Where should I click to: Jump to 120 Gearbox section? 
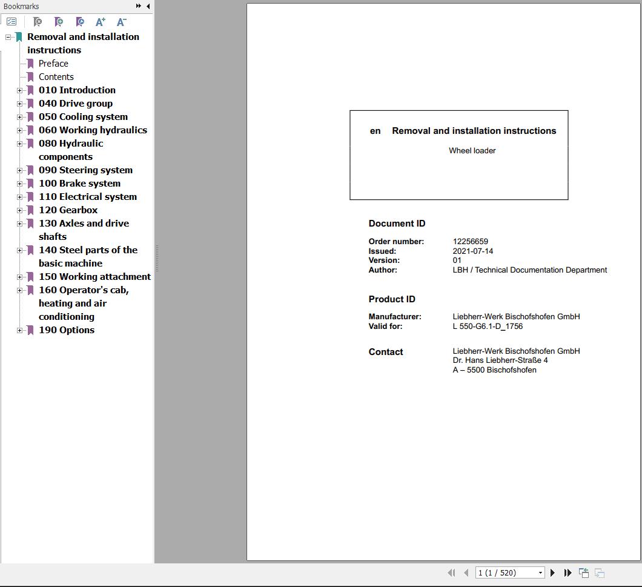click(68, 210)
